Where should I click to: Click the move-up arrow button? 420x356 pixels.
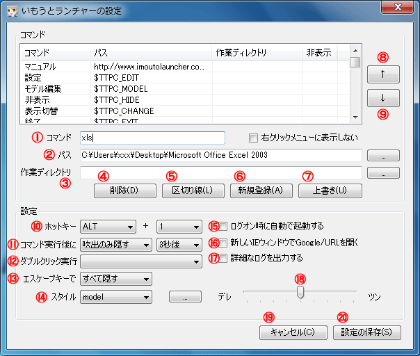pos(383,74)
